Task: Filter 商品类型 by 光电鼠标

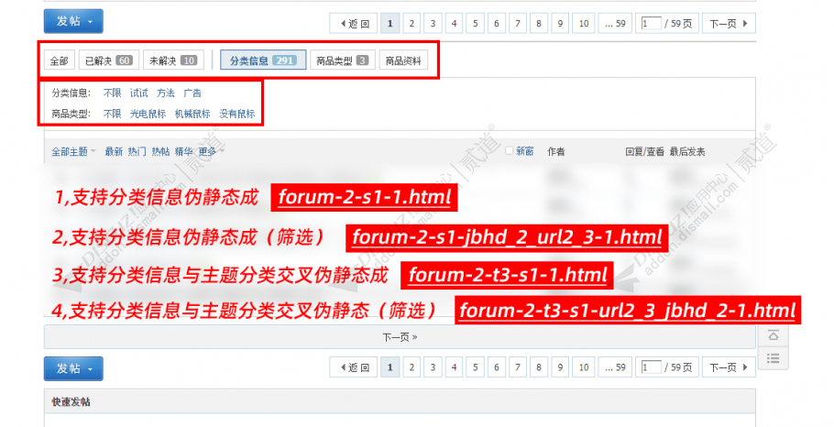Action: click(x=148, y=114)
